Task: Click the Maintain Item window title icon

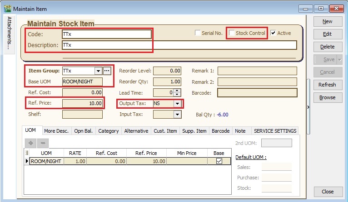Action: 7,8
